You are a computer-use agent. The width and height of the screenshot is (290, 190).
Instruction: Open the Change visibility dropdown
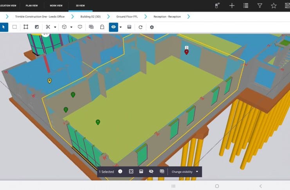pyautogui.click(x=185, y=172)
